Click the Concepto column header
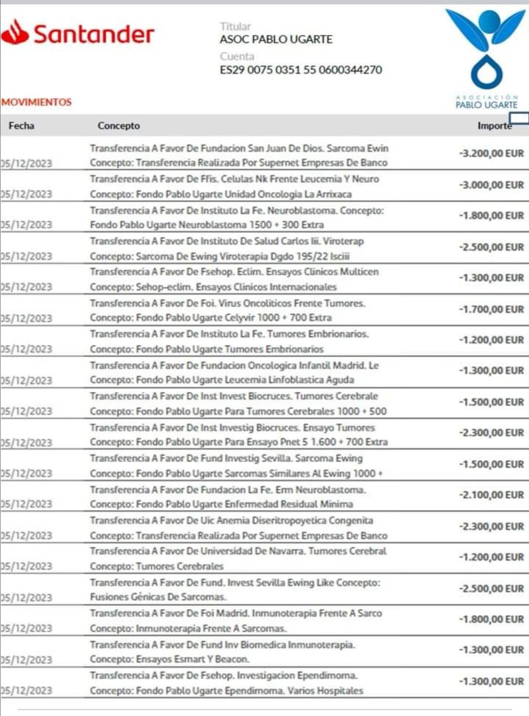Viewport: 529px width, 716px height. pyautogui.click(x=119, y=126)
